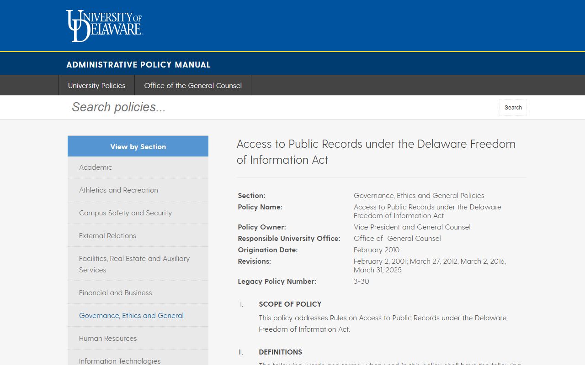Open the Administrative Policy Manual heading link

tap(138, 65)
